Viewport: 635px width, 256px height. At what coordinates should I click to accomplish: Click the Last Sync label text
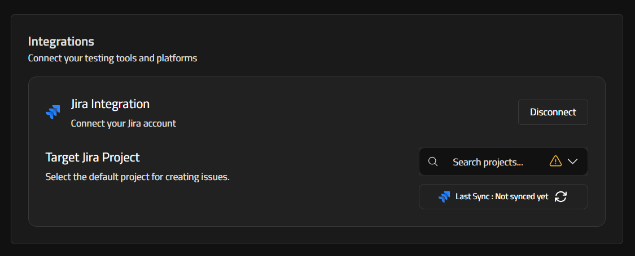(473, 197)
